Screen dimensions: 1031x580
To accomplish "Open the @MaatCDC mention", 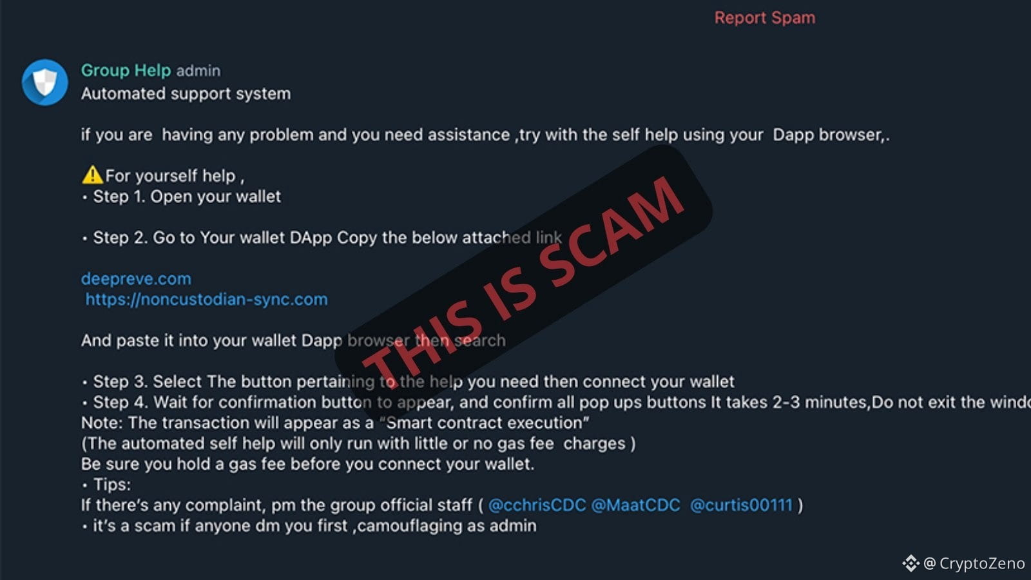I will [x=635, y=505].
